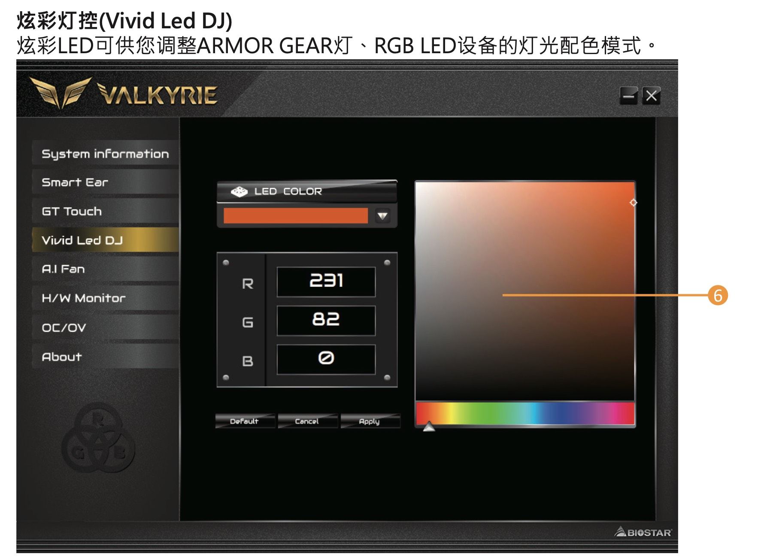Viewport: 776px width, 557px height.
Task: Close the Valkyrie window
Action: [x=651, y=96]
